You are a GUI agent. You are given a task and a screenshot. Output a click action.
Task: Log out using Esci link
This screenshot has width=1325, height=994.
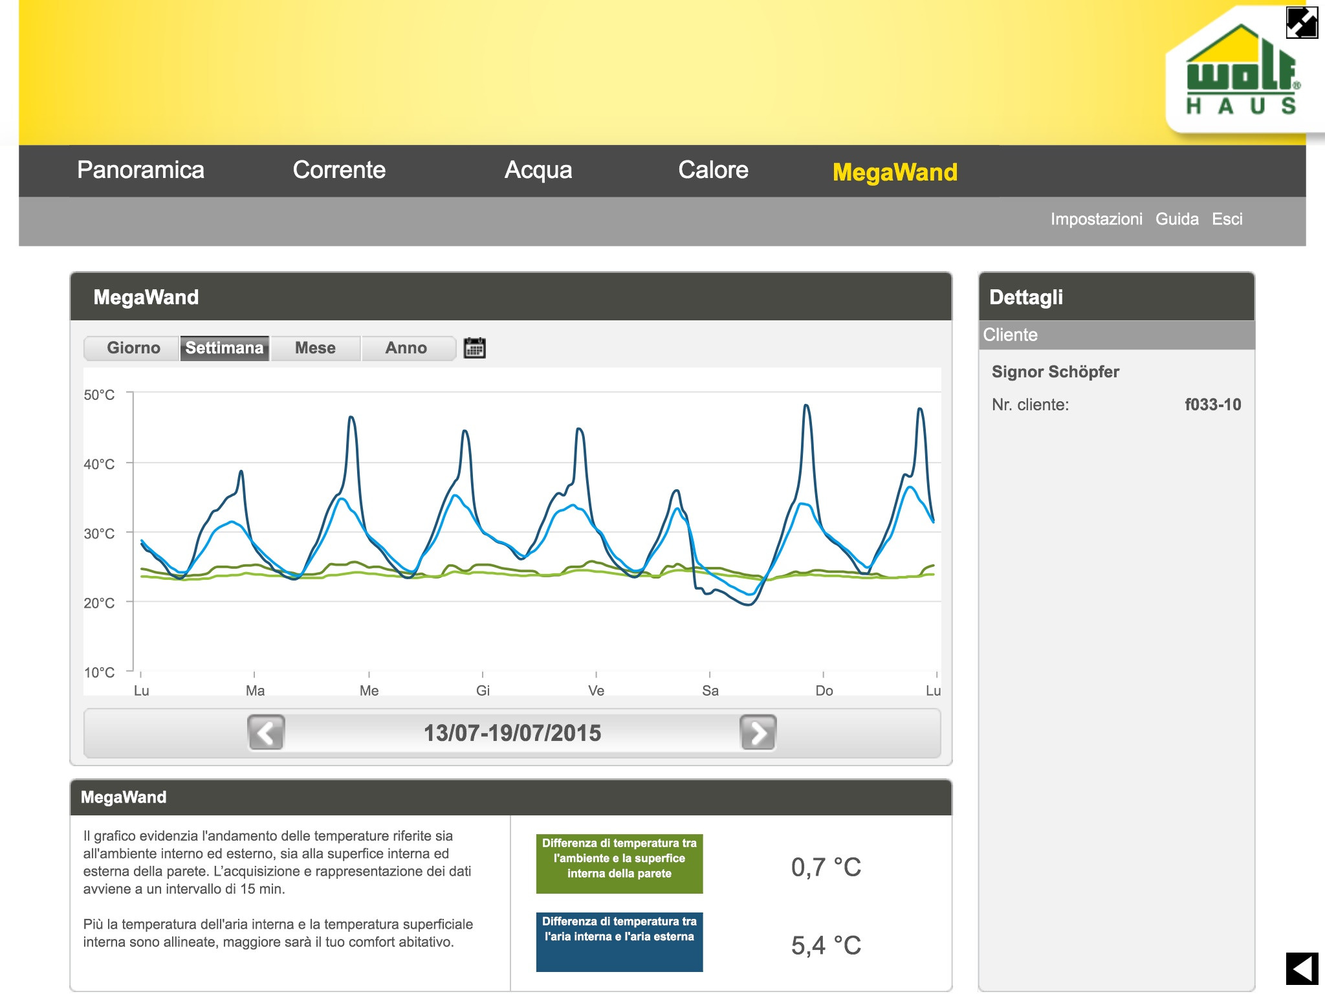click(x=1227, y=219)
